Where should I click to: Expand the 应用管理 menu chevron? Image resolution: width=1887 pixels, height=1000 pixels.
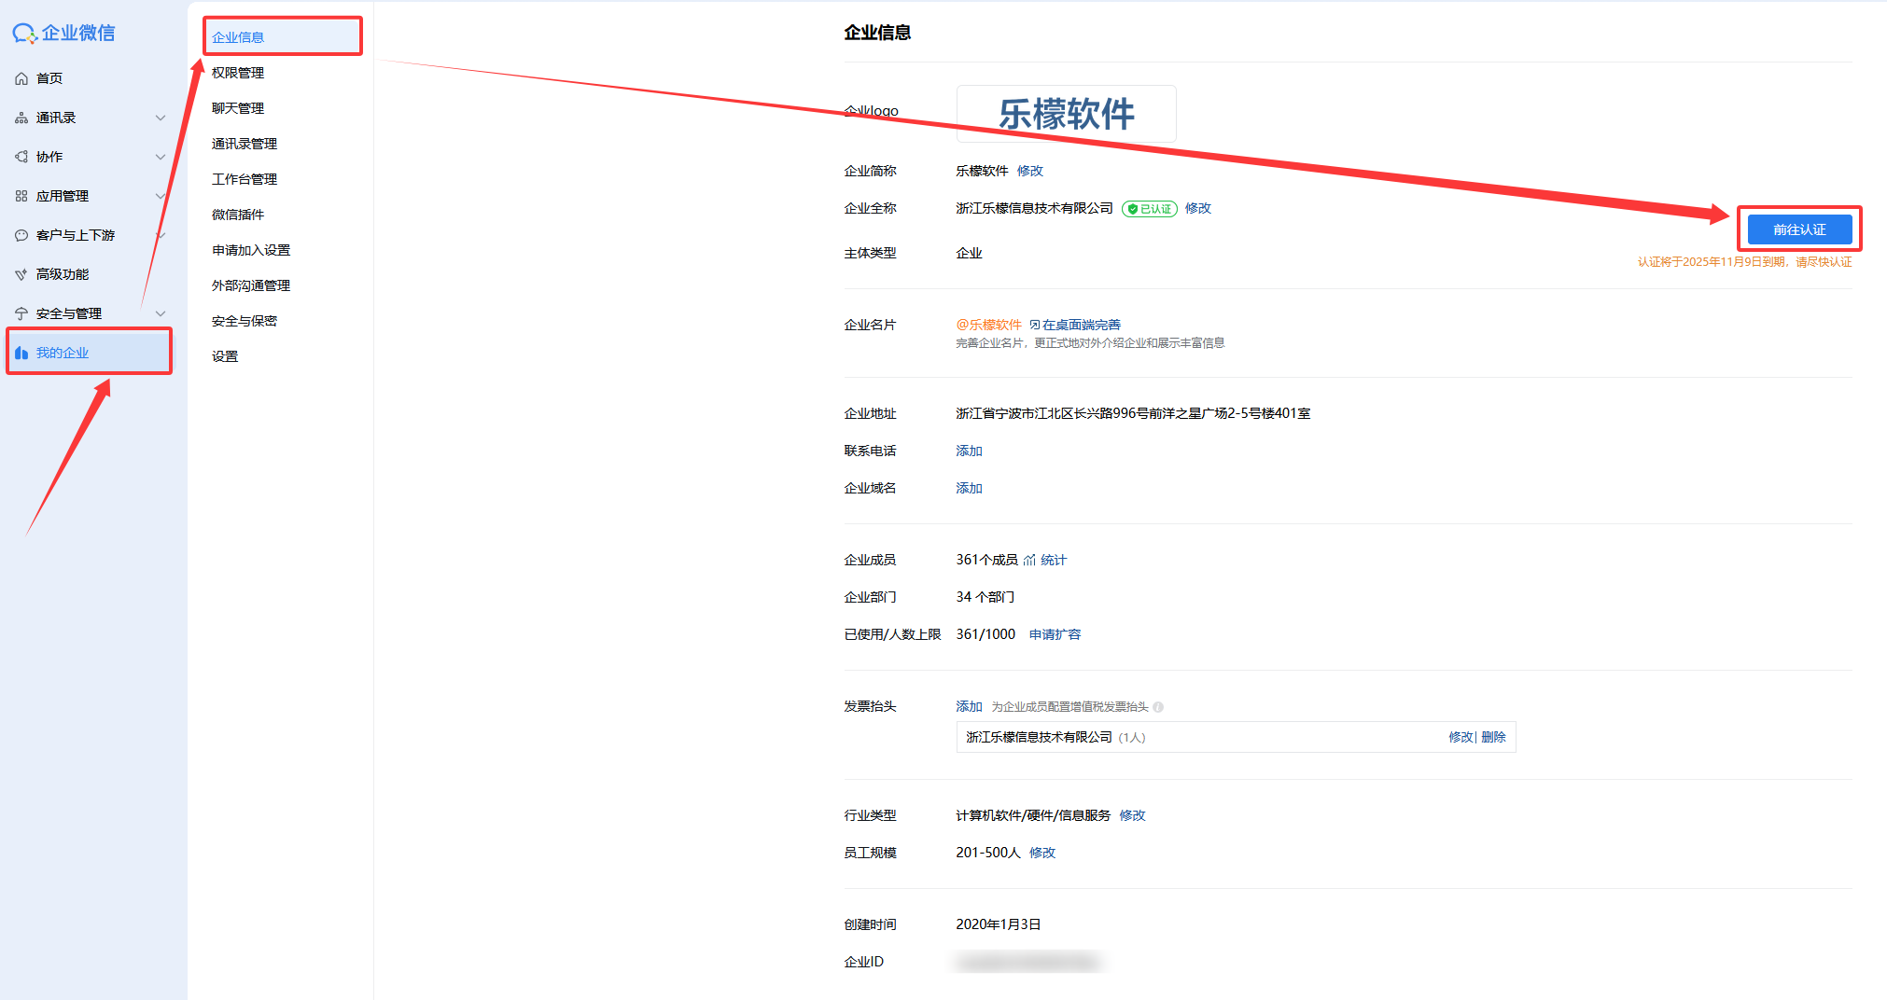coord(161,196)
